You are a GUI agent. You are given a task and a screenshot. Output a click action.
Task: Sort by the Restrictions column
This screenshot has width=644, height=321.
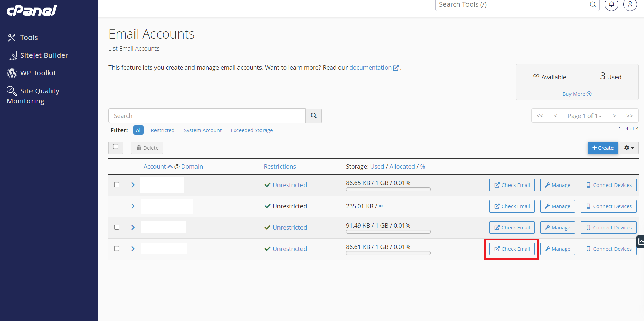point(280,166)
